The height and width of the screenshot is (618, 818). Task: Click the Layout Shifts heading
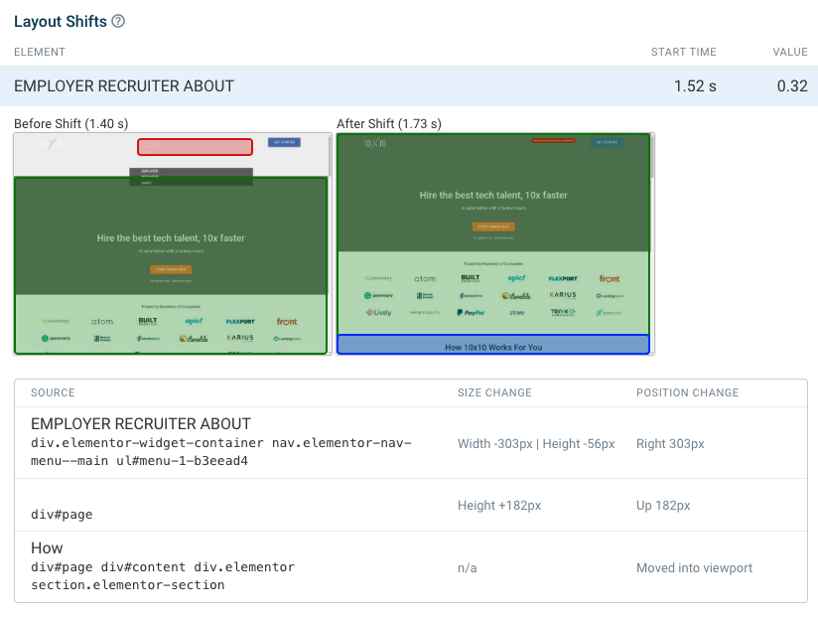tap(61, 22)
